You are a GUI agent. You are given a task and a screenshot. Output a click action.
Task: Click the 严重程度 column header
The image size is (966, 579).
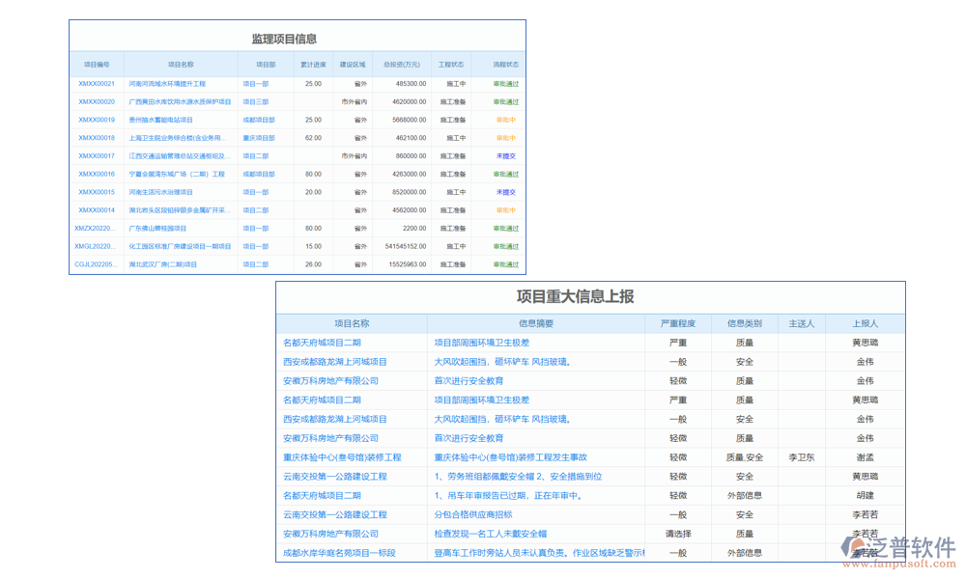[x=678, y=323]
